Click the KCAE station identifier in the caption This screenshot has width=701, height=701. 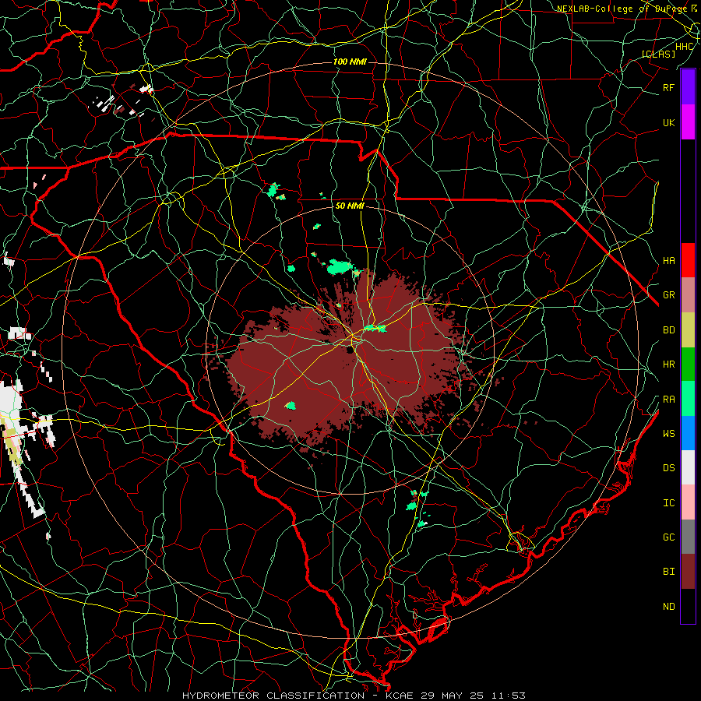coord(400,696)
